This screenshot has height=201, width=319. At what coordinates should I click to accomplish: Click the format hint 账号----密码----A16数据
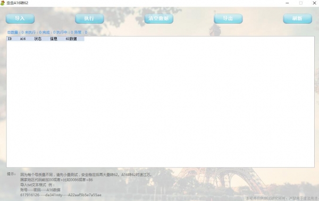click(40, 190)
